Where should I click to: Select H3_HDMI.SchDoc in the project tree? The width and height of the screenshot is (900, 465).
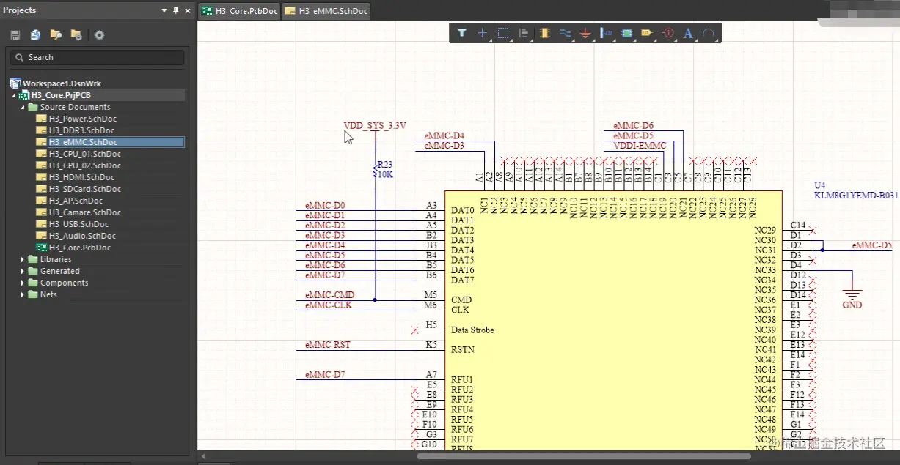[81, 177]
